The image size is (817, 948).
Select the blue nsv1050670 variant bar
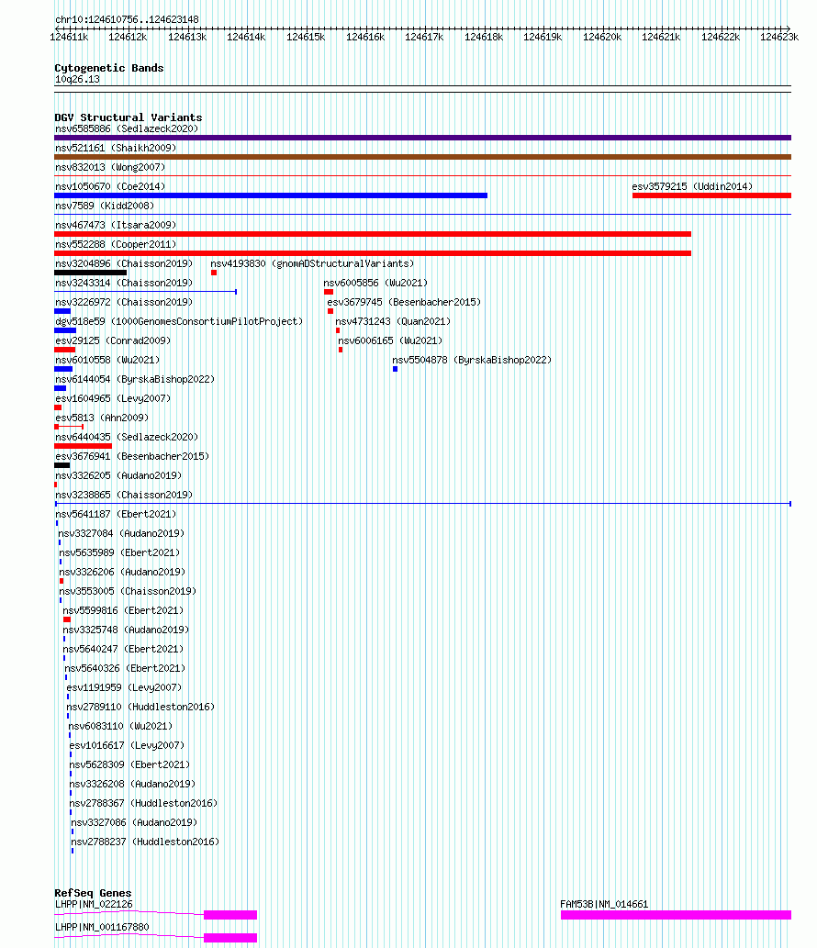pyautogui.click(x=271, y=195)
